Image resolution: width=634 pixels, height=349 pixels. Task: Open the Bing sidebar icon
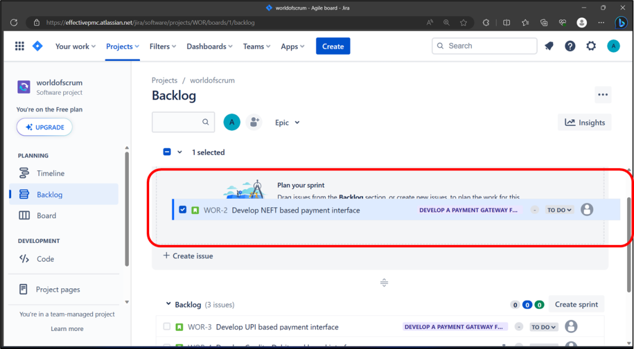[620, 23]
